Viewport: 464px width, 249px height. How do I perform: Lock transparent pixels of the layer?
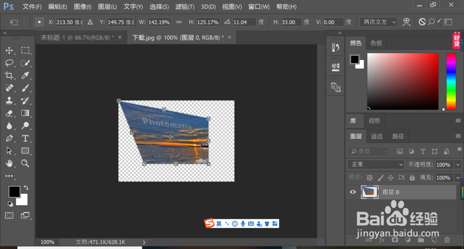370,178
